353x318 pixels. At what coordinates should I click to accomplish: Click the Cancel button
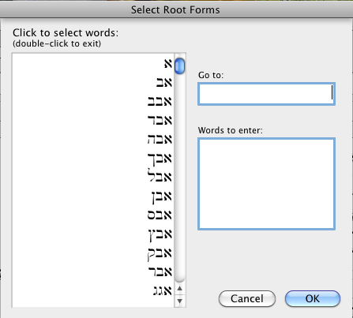click(x=247, y=298)
